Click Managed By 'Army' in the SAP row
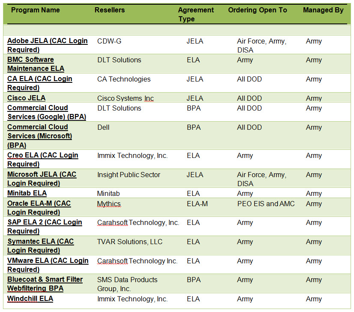This screenshot has width=354, height=312. coord(314,223)
